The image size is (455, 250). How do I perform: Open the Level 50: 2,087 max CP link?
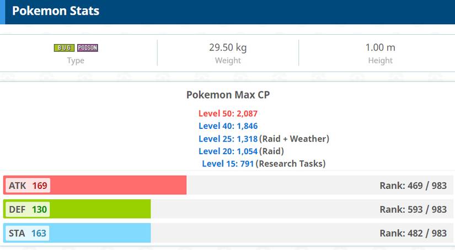pos(228,113)
